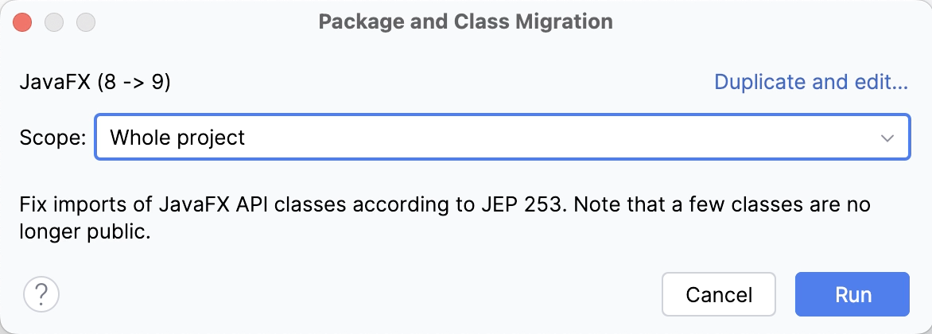Viewport: 932px width, 334px height.
Task: Click the gray minimize window button
Action: pos(54,21)
